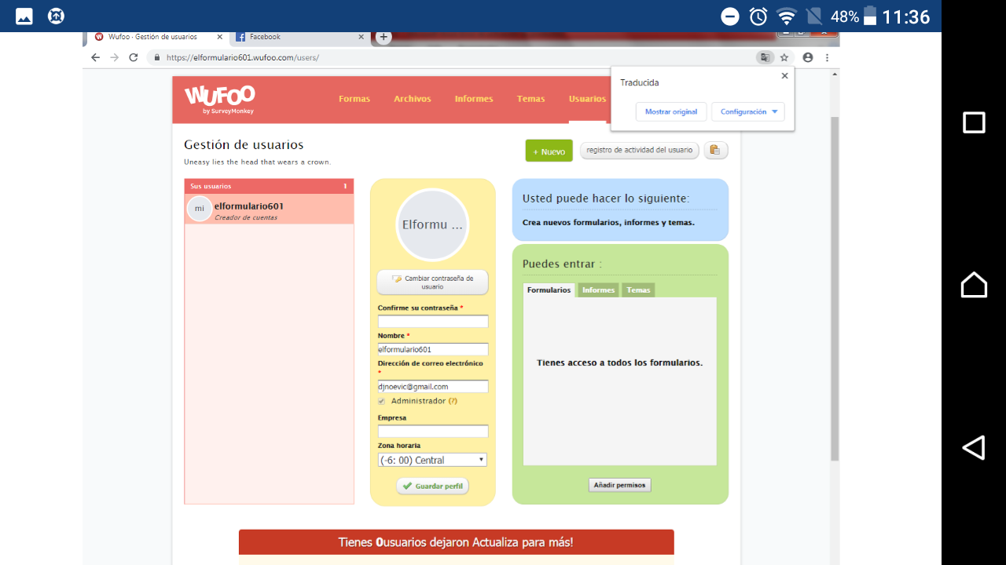Open the Chrome profile avatar icon
Viewport: 1006px width, 565px height.
click(806, 57)
